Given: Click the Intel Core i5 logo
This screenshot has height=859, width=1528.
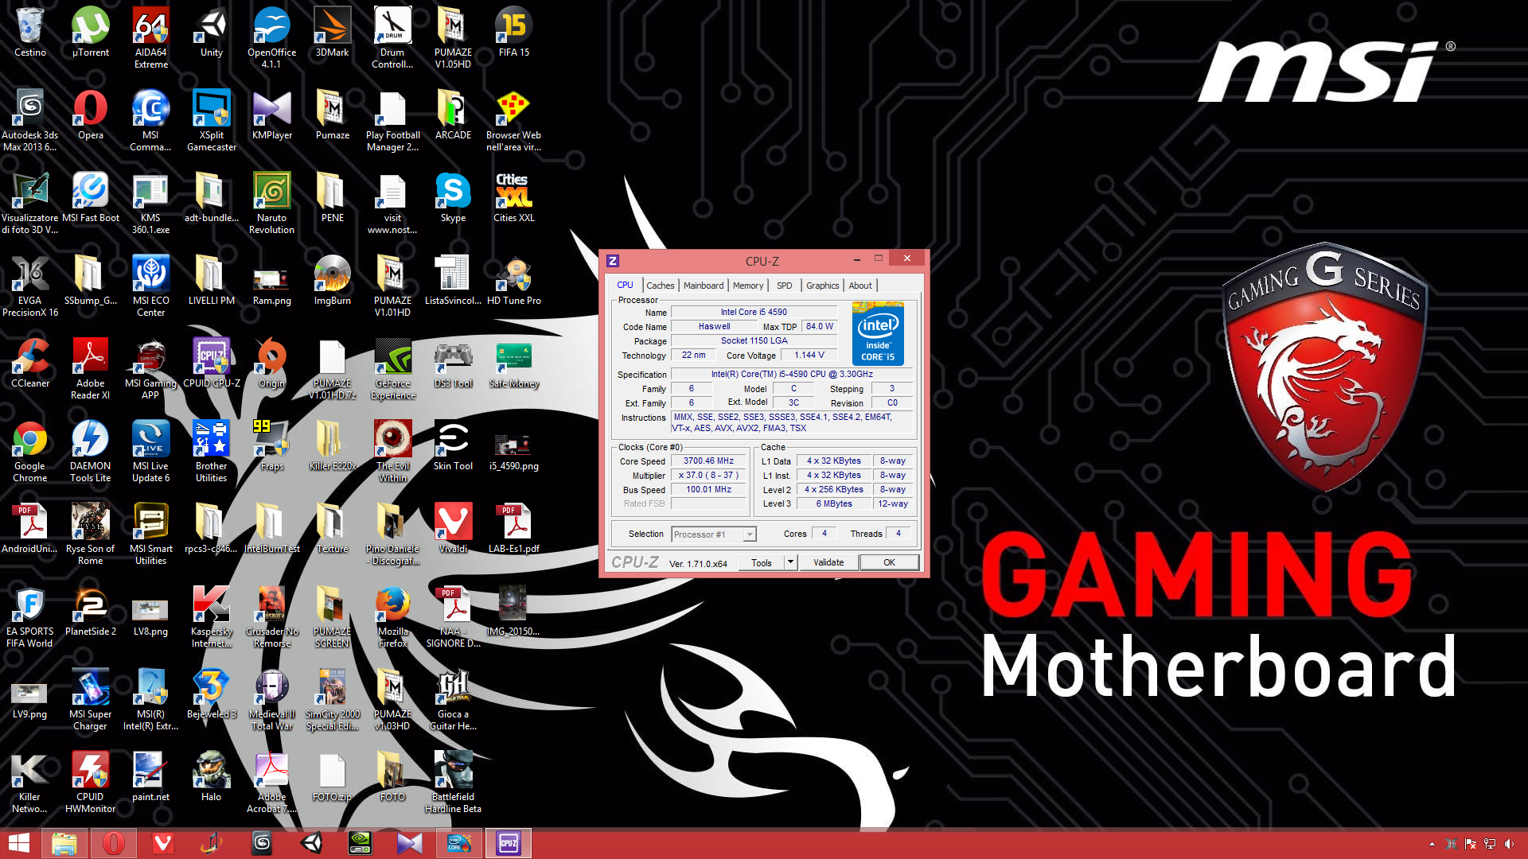Looking at the screenshot, I should (x=878, y=333).
